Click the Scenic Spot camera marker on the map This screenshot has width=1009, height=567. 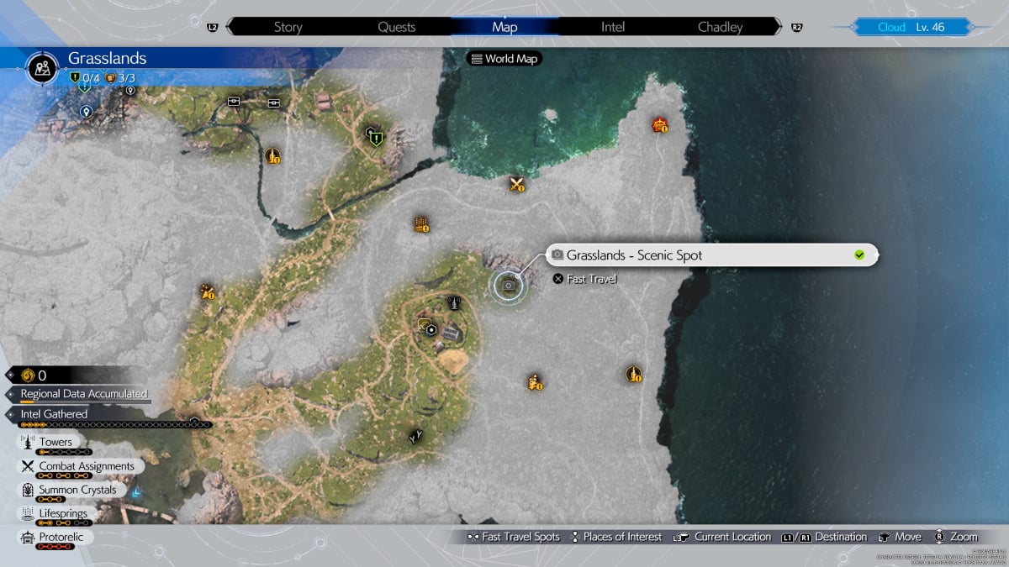pos(509,286)
